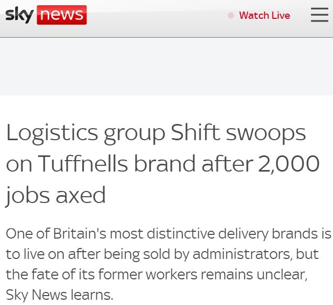The image size is (333, 305).
Task: Click the article summary paragraph
Action: coord(169,264)
